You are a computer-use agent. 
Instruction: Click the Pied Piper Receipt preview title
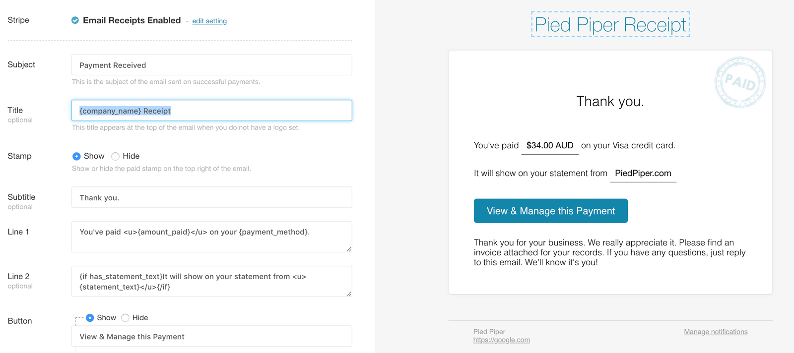coord(610,24)
